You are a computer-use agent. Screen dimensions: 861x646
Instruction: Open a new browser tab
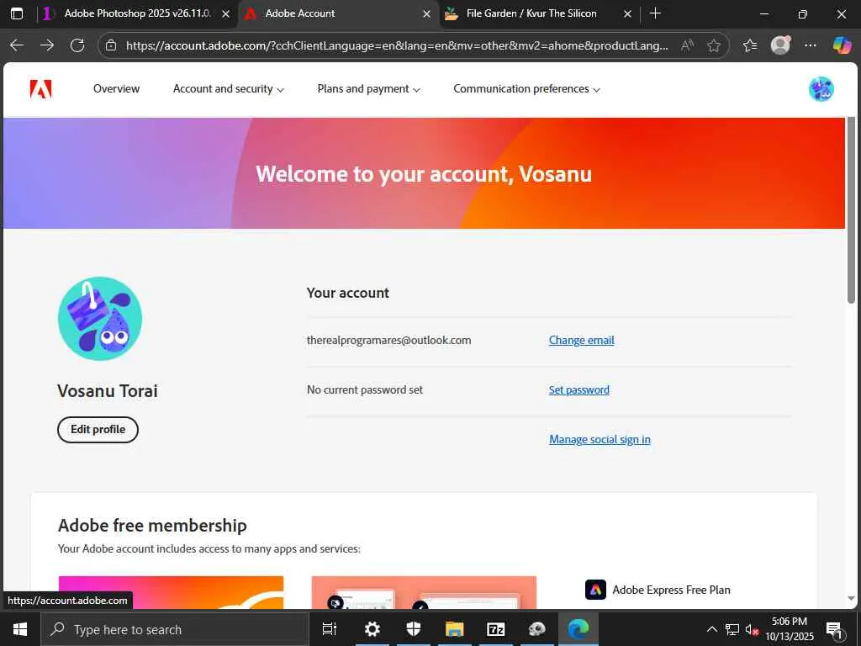655,13
